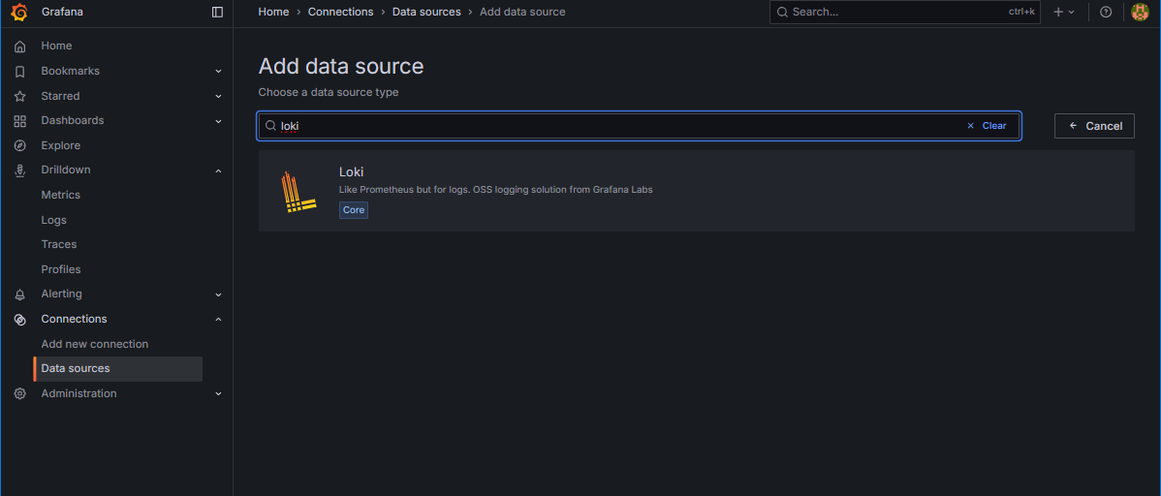Go to Data sources breadcrumb link
Screen dimensions: 1161x496
426,12
